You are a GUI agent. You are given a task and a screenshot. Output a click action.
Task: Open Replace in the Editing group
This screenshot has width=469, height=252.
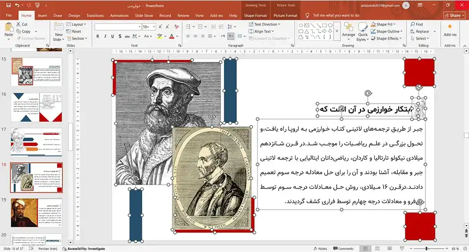click(x=420, y=31)
